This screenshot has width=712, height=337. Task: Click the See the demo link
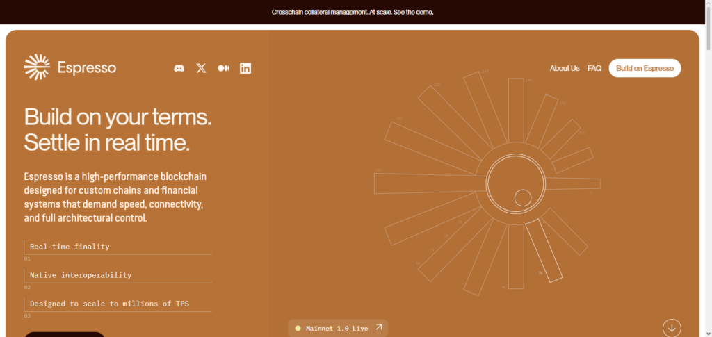point(413,13)
